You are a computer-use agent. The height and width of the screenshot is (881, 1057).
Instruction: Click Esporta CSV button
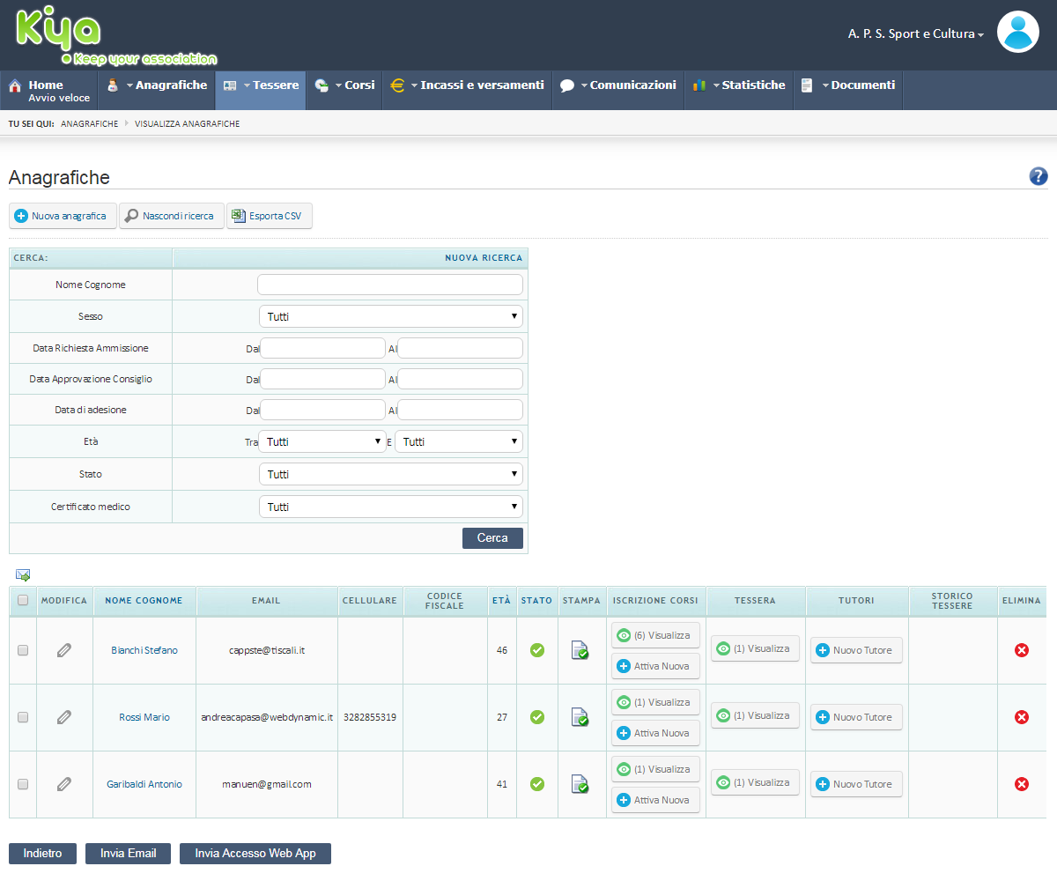tap(270, 216)
